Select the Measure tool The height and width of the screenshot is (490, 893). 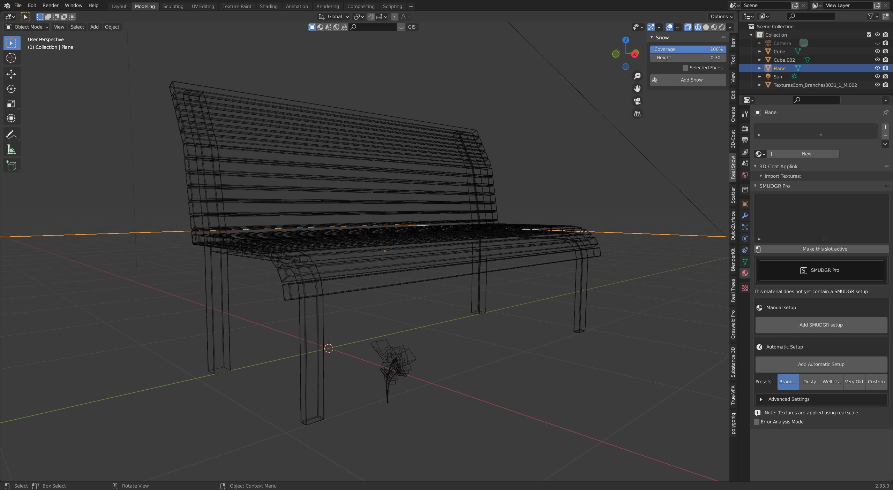(x=11, y=150)
